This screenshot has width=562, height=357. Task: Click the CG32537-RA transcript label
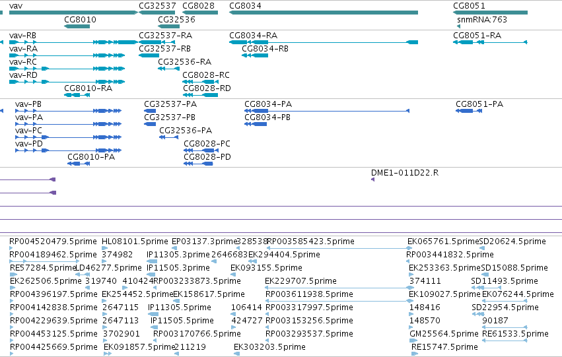(x=165, y=36)
